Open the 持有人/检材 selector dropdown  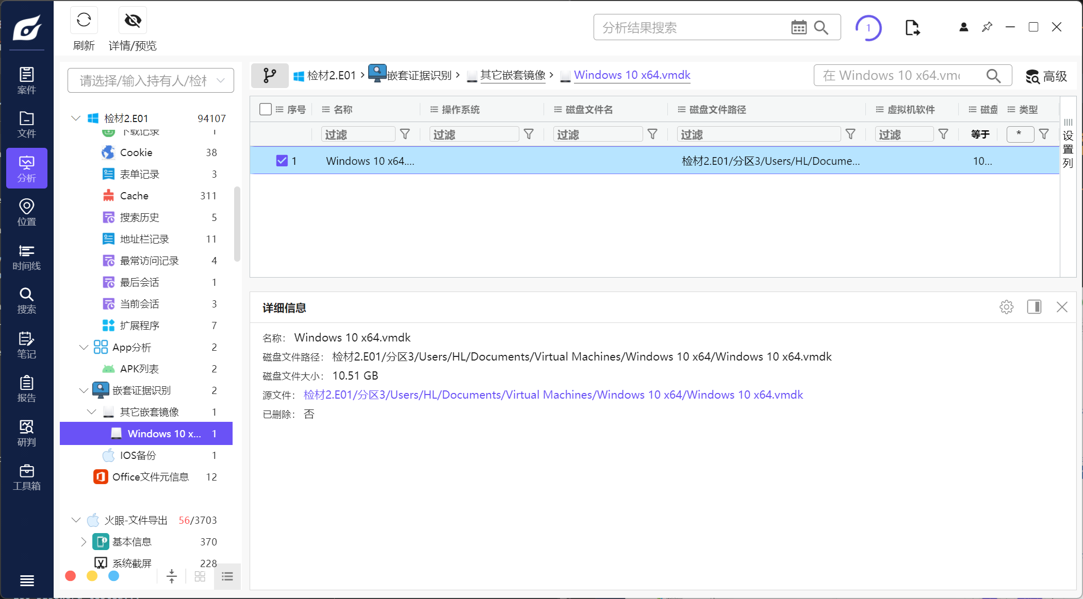tap(151, 80)
